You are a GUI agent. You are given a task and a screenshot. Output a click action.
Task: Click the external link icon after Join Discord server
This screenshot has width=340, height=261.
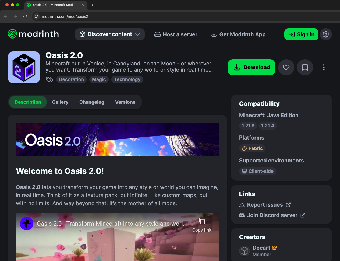click(303, 215)
